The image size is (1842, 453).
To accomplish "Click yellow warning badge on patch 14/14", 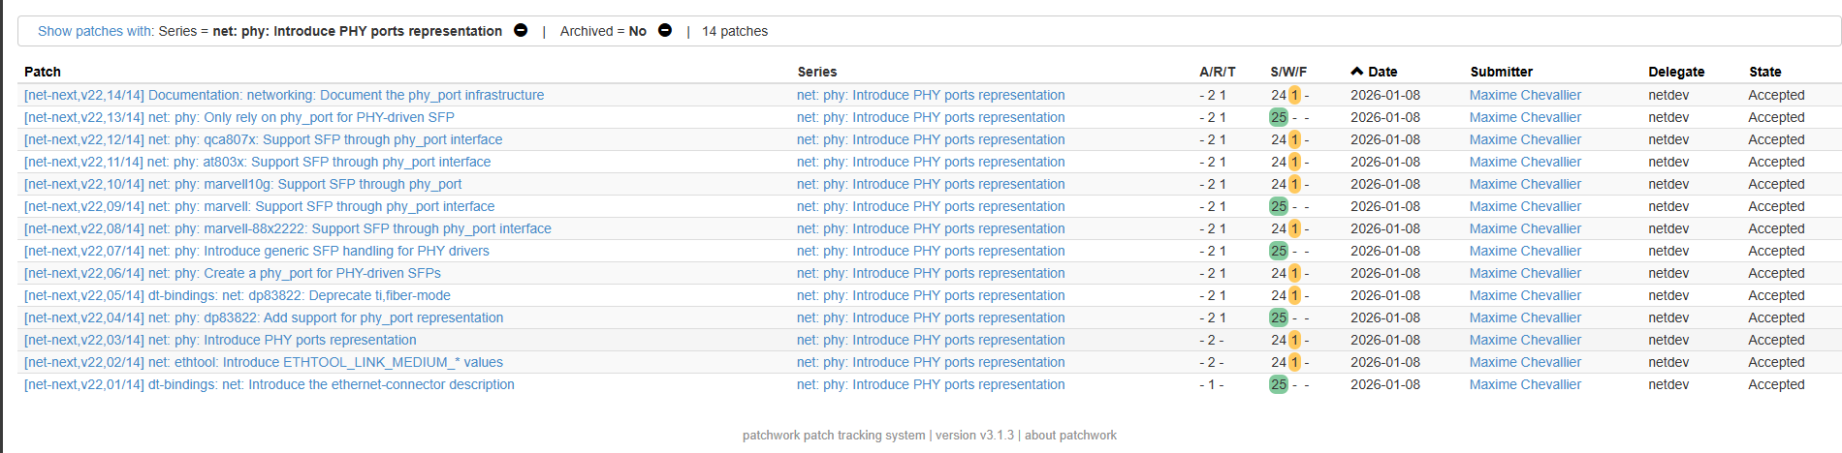I will tap(1294, 95).
